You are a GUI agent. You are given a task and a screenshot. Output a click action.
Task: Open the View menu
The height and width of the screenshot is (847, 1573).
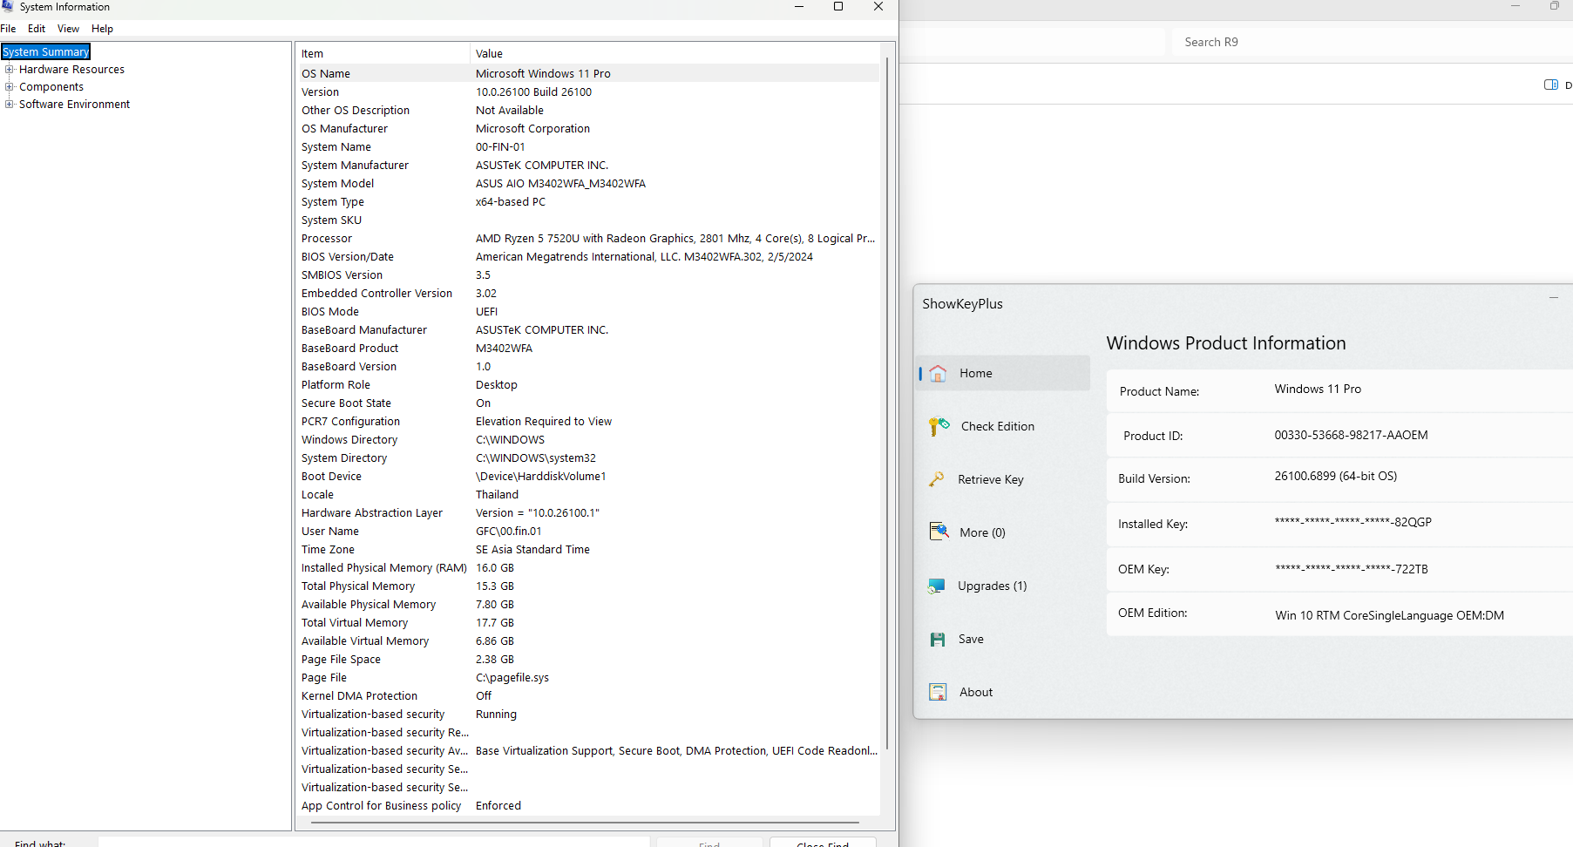[x=68, y=29]
